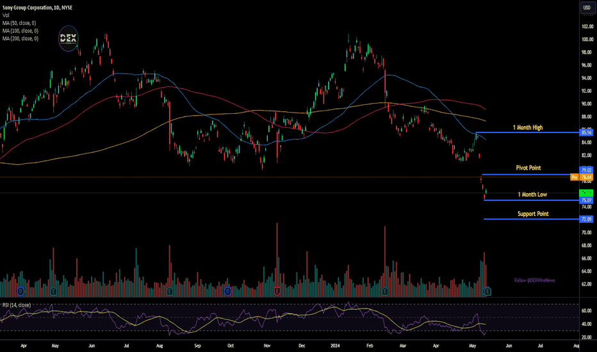This screenshot has width=597, height=352.
Task: Click the orange Pre label
Action: point(575,177)
